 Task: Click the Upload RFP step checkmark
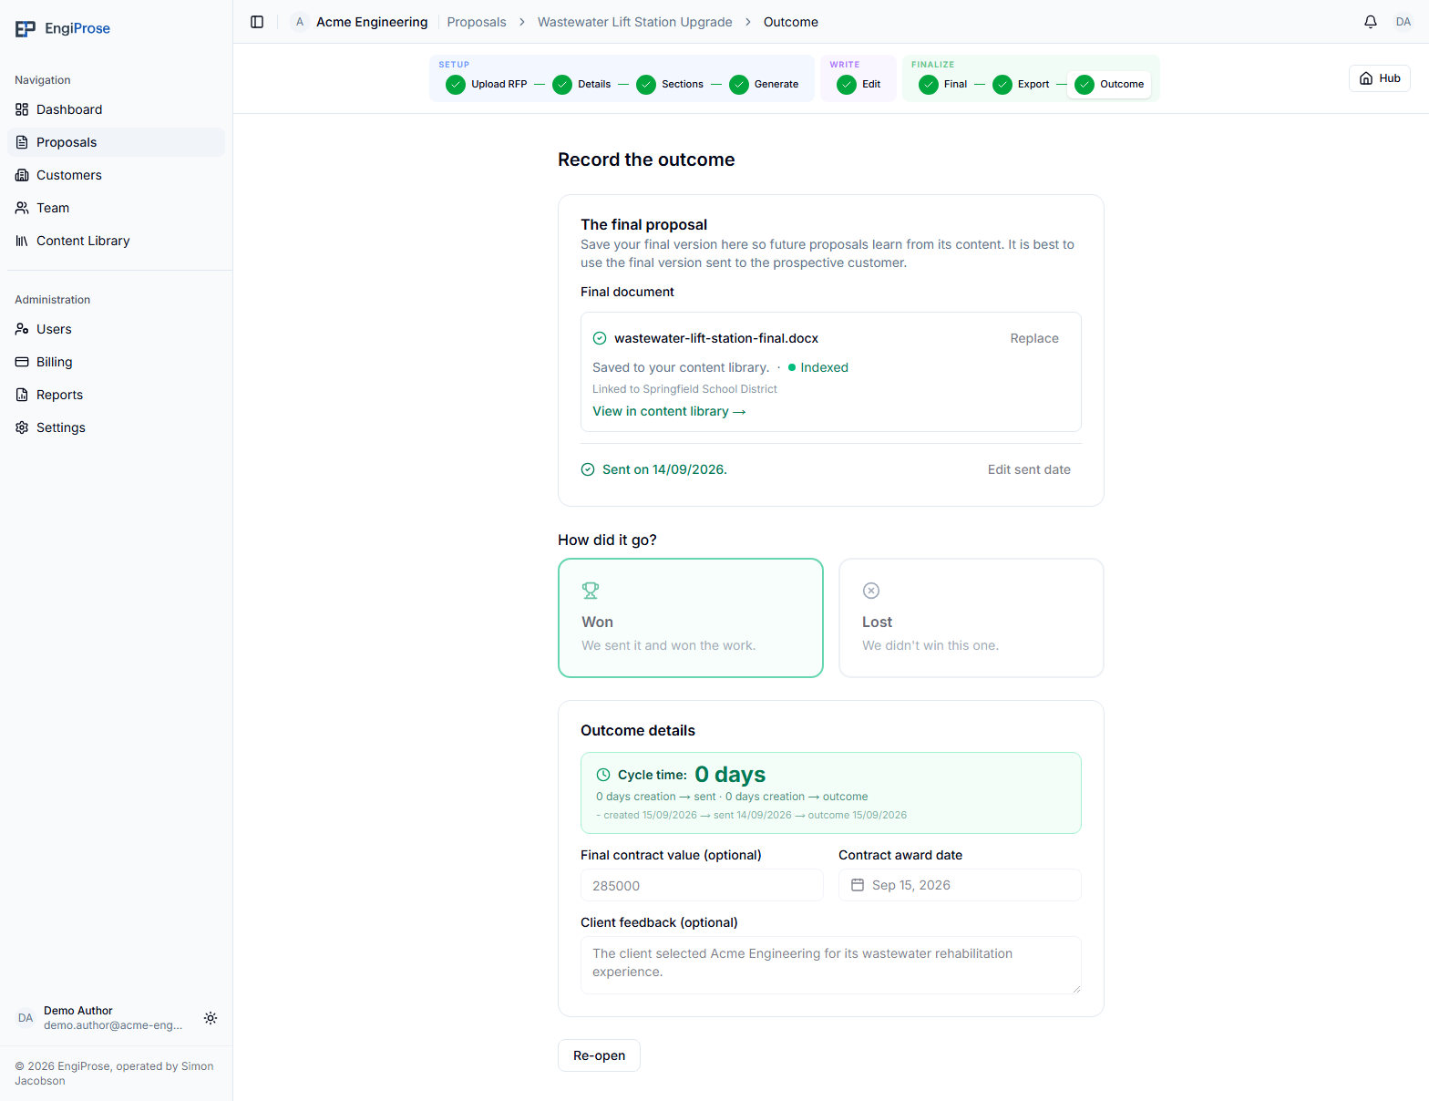pyautogui.click(x=456, y=85)
